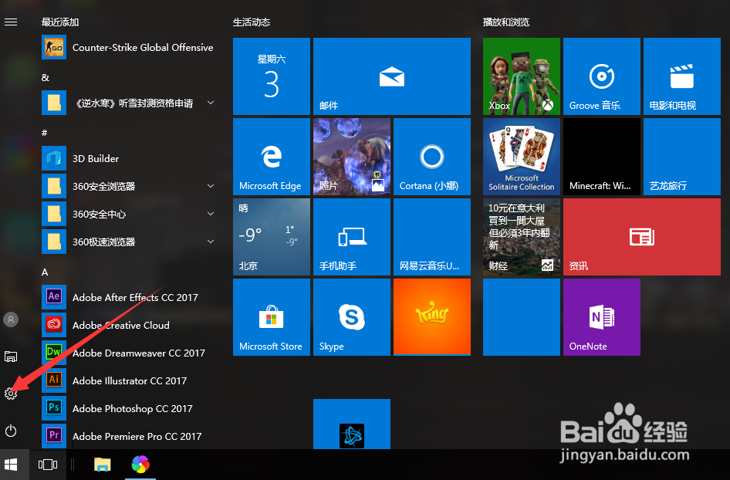Open the 北京 weather tile
The height and width of the screenshot is (480, 730).
pos(272,237)
